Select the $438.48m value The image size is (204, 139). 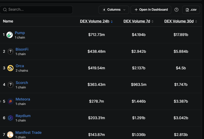pos(96,52)
